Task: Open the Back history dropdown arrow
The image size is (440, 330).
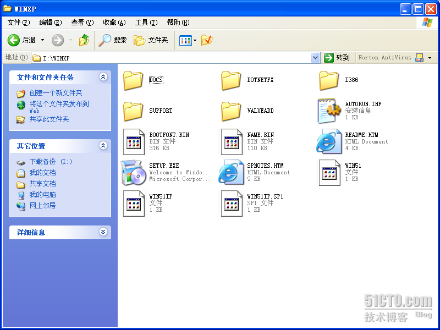Action: 43,40
